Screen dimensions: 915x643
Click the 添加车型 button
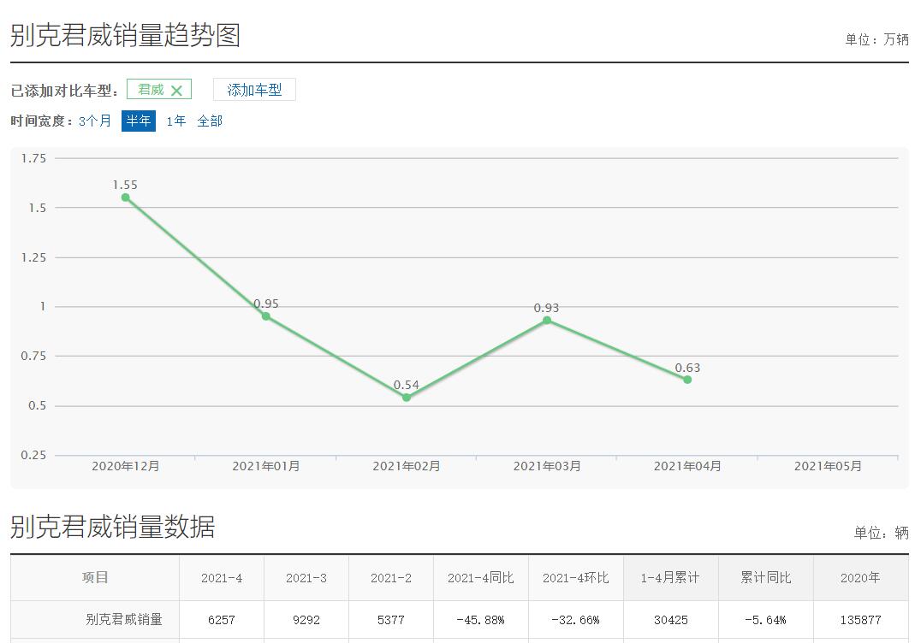point(254,90)
